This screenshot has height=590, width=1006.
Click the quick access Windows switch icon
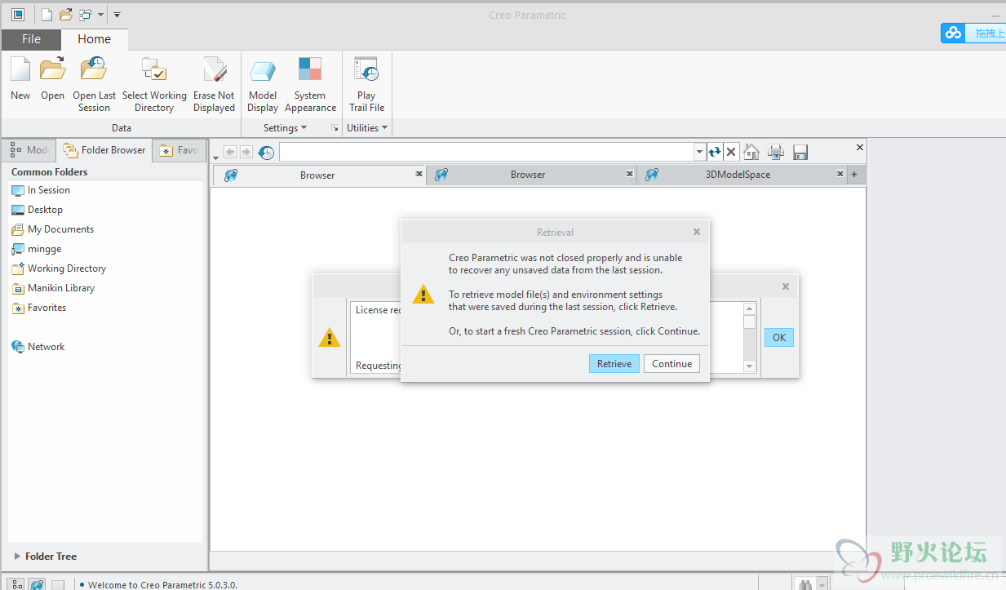click(85, 15)
